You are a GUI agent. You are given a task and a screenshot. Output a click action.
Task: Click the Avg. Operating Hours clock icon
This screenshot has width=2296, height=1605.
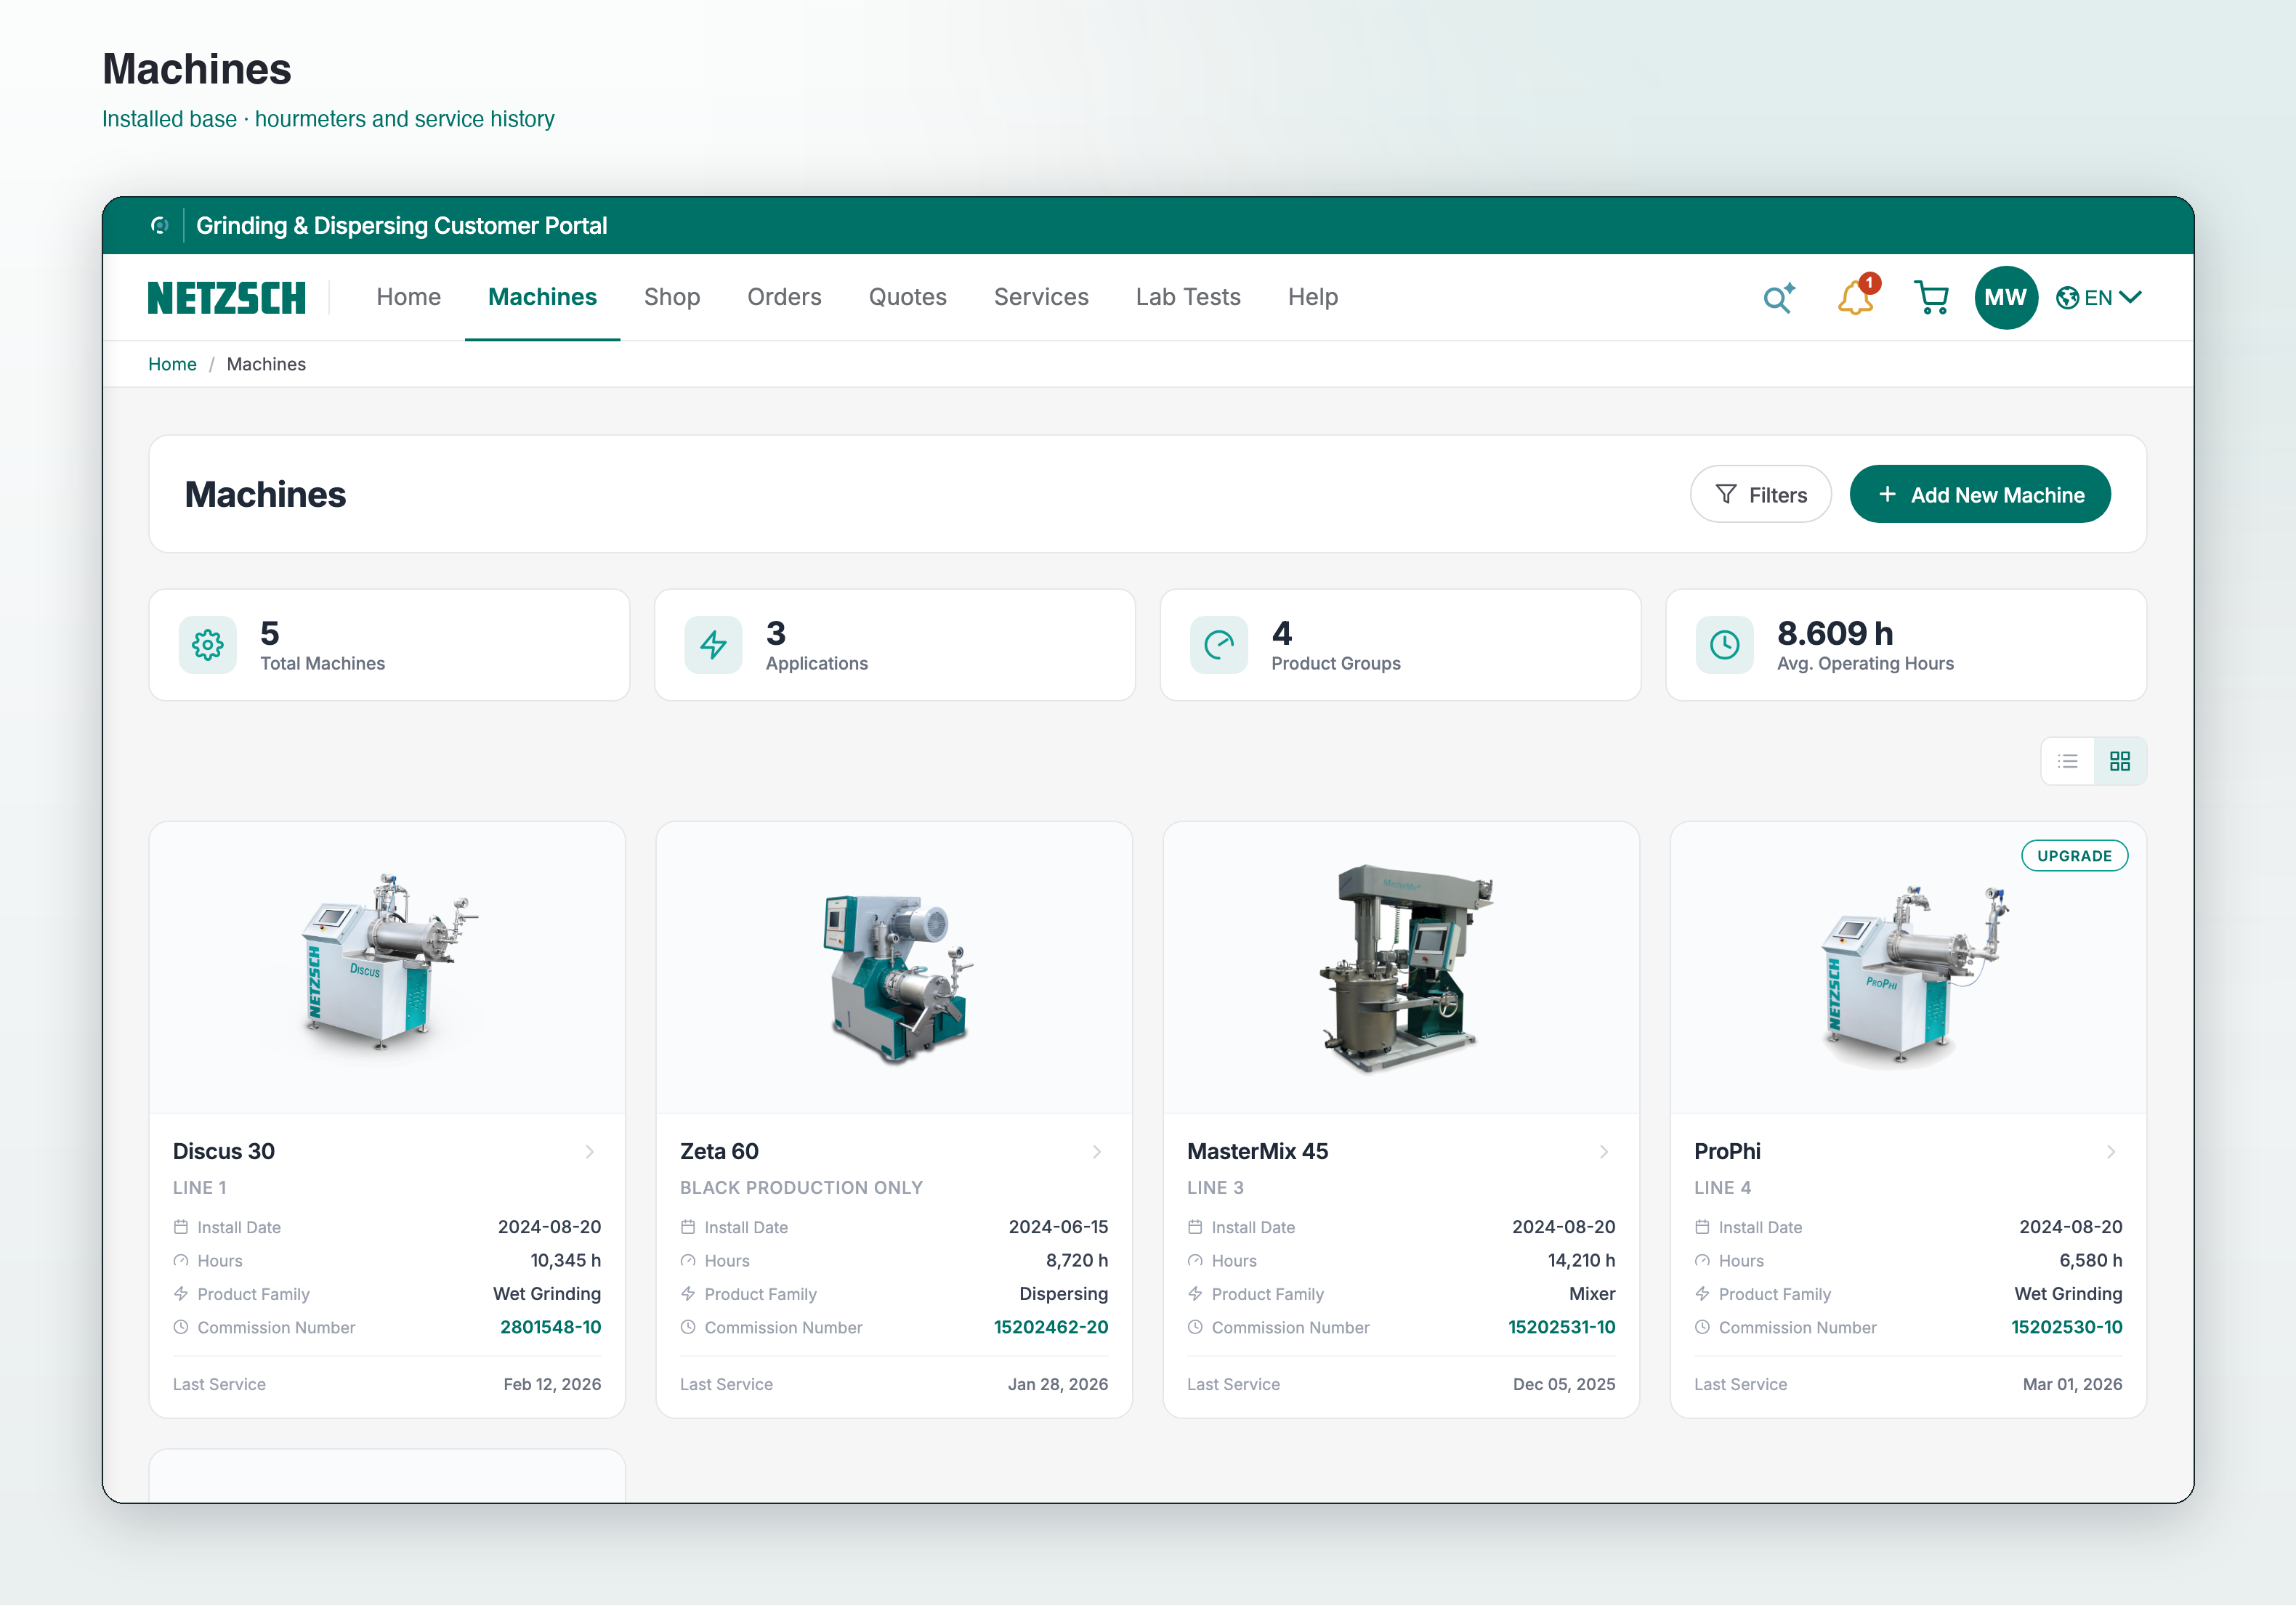(x=1724, y=645)
